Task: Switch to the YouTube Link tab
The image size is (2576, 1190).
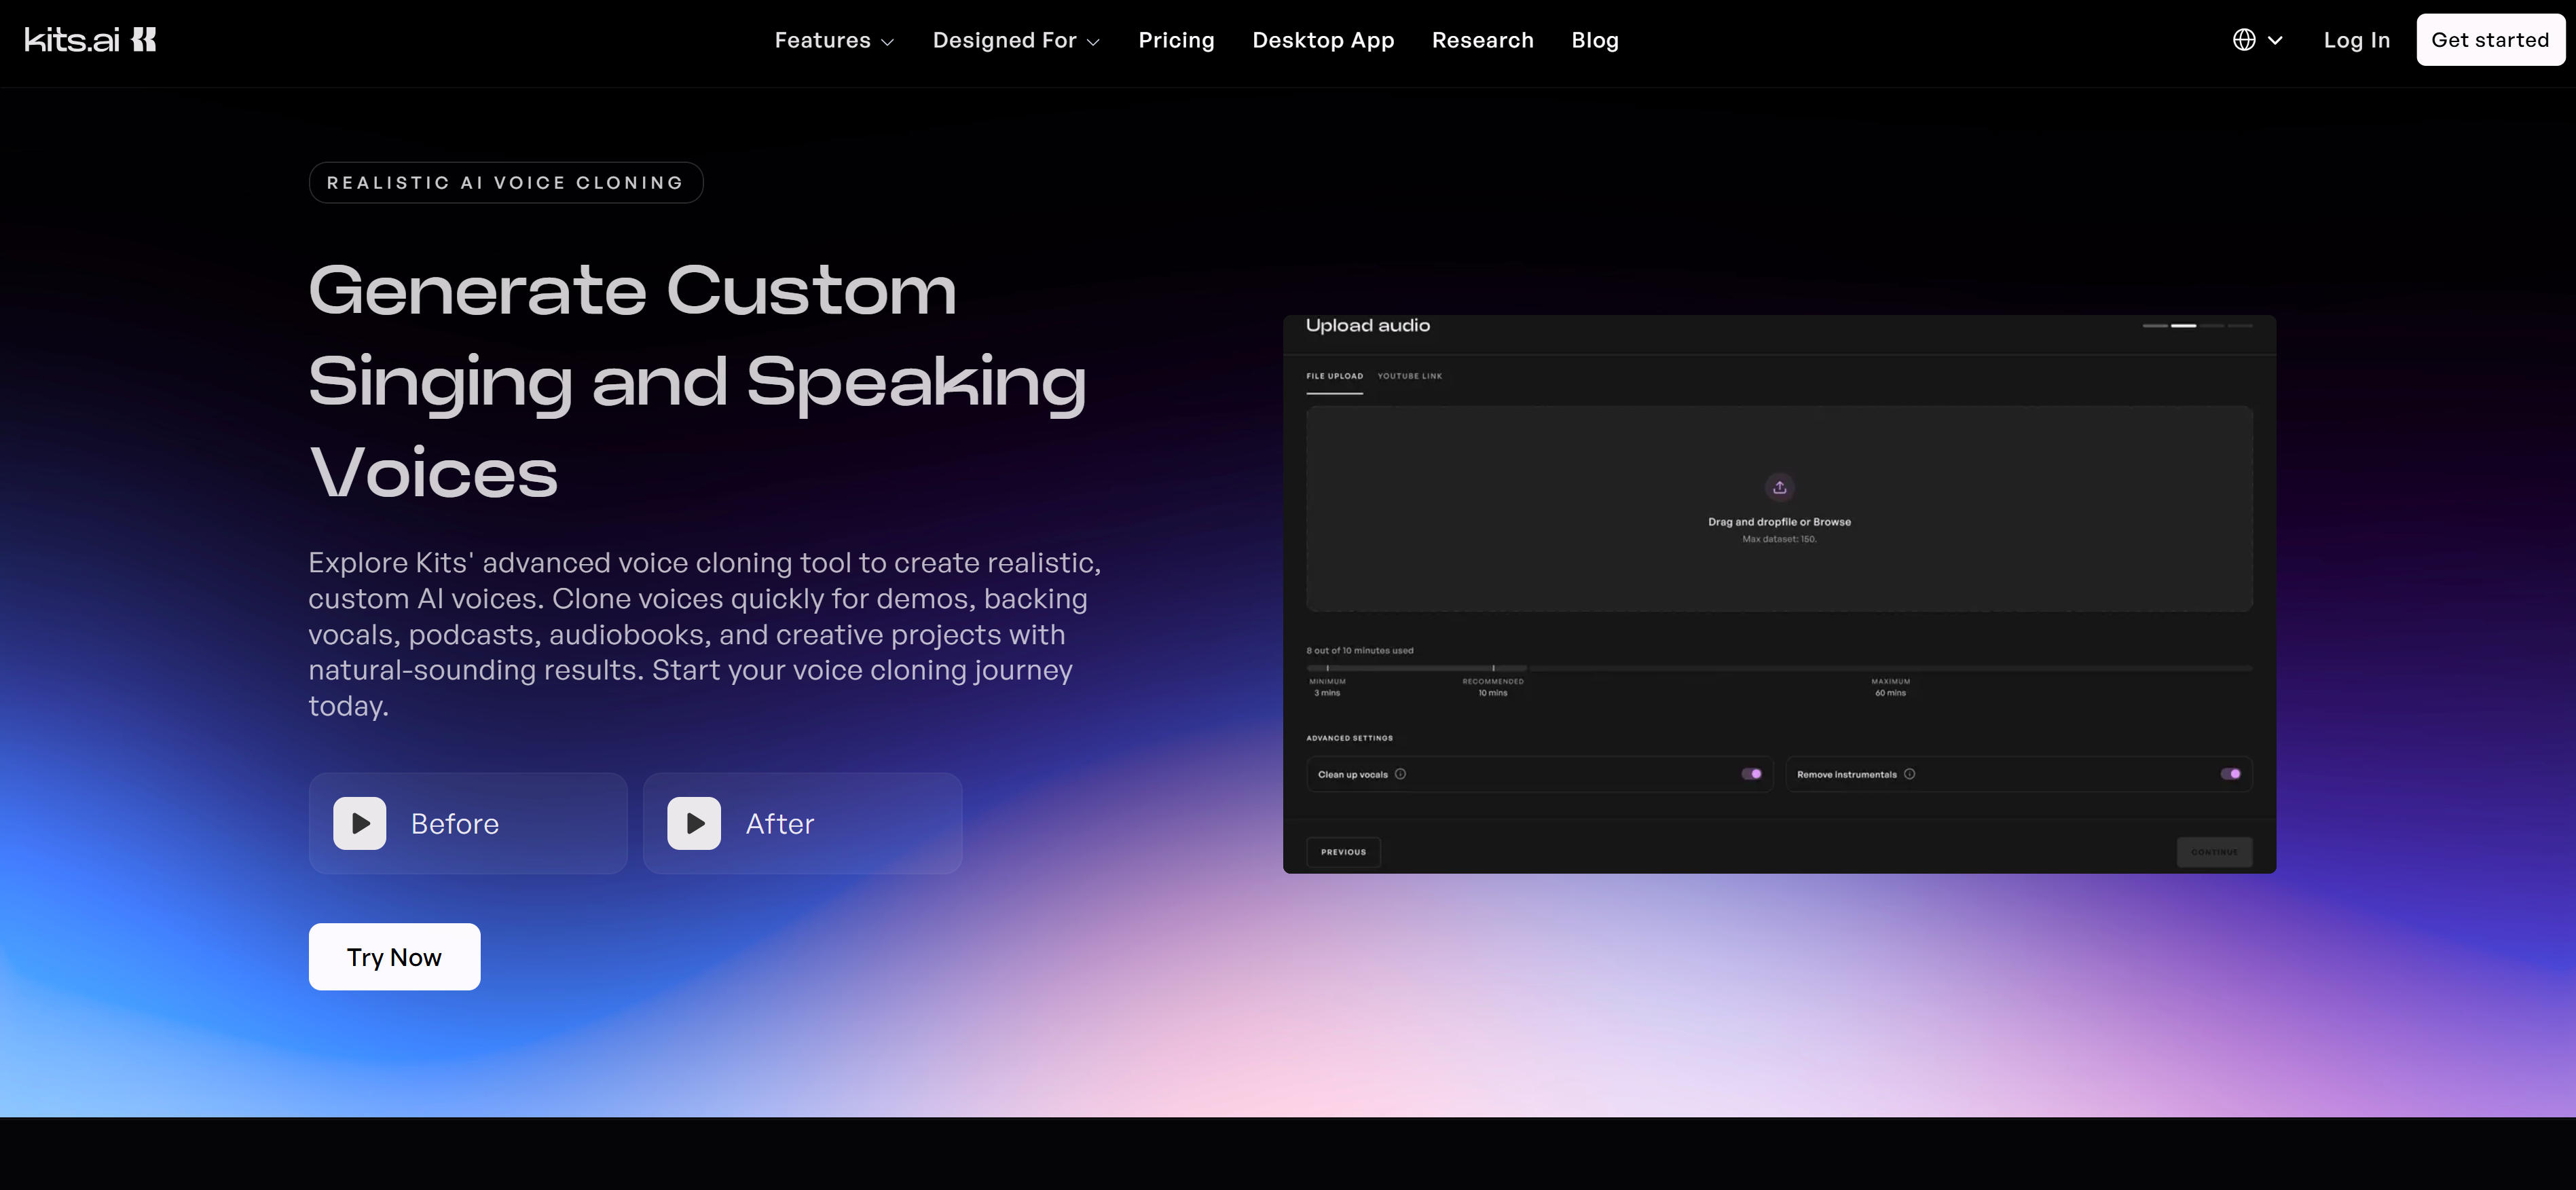Action: click(x=1409, y=376)
